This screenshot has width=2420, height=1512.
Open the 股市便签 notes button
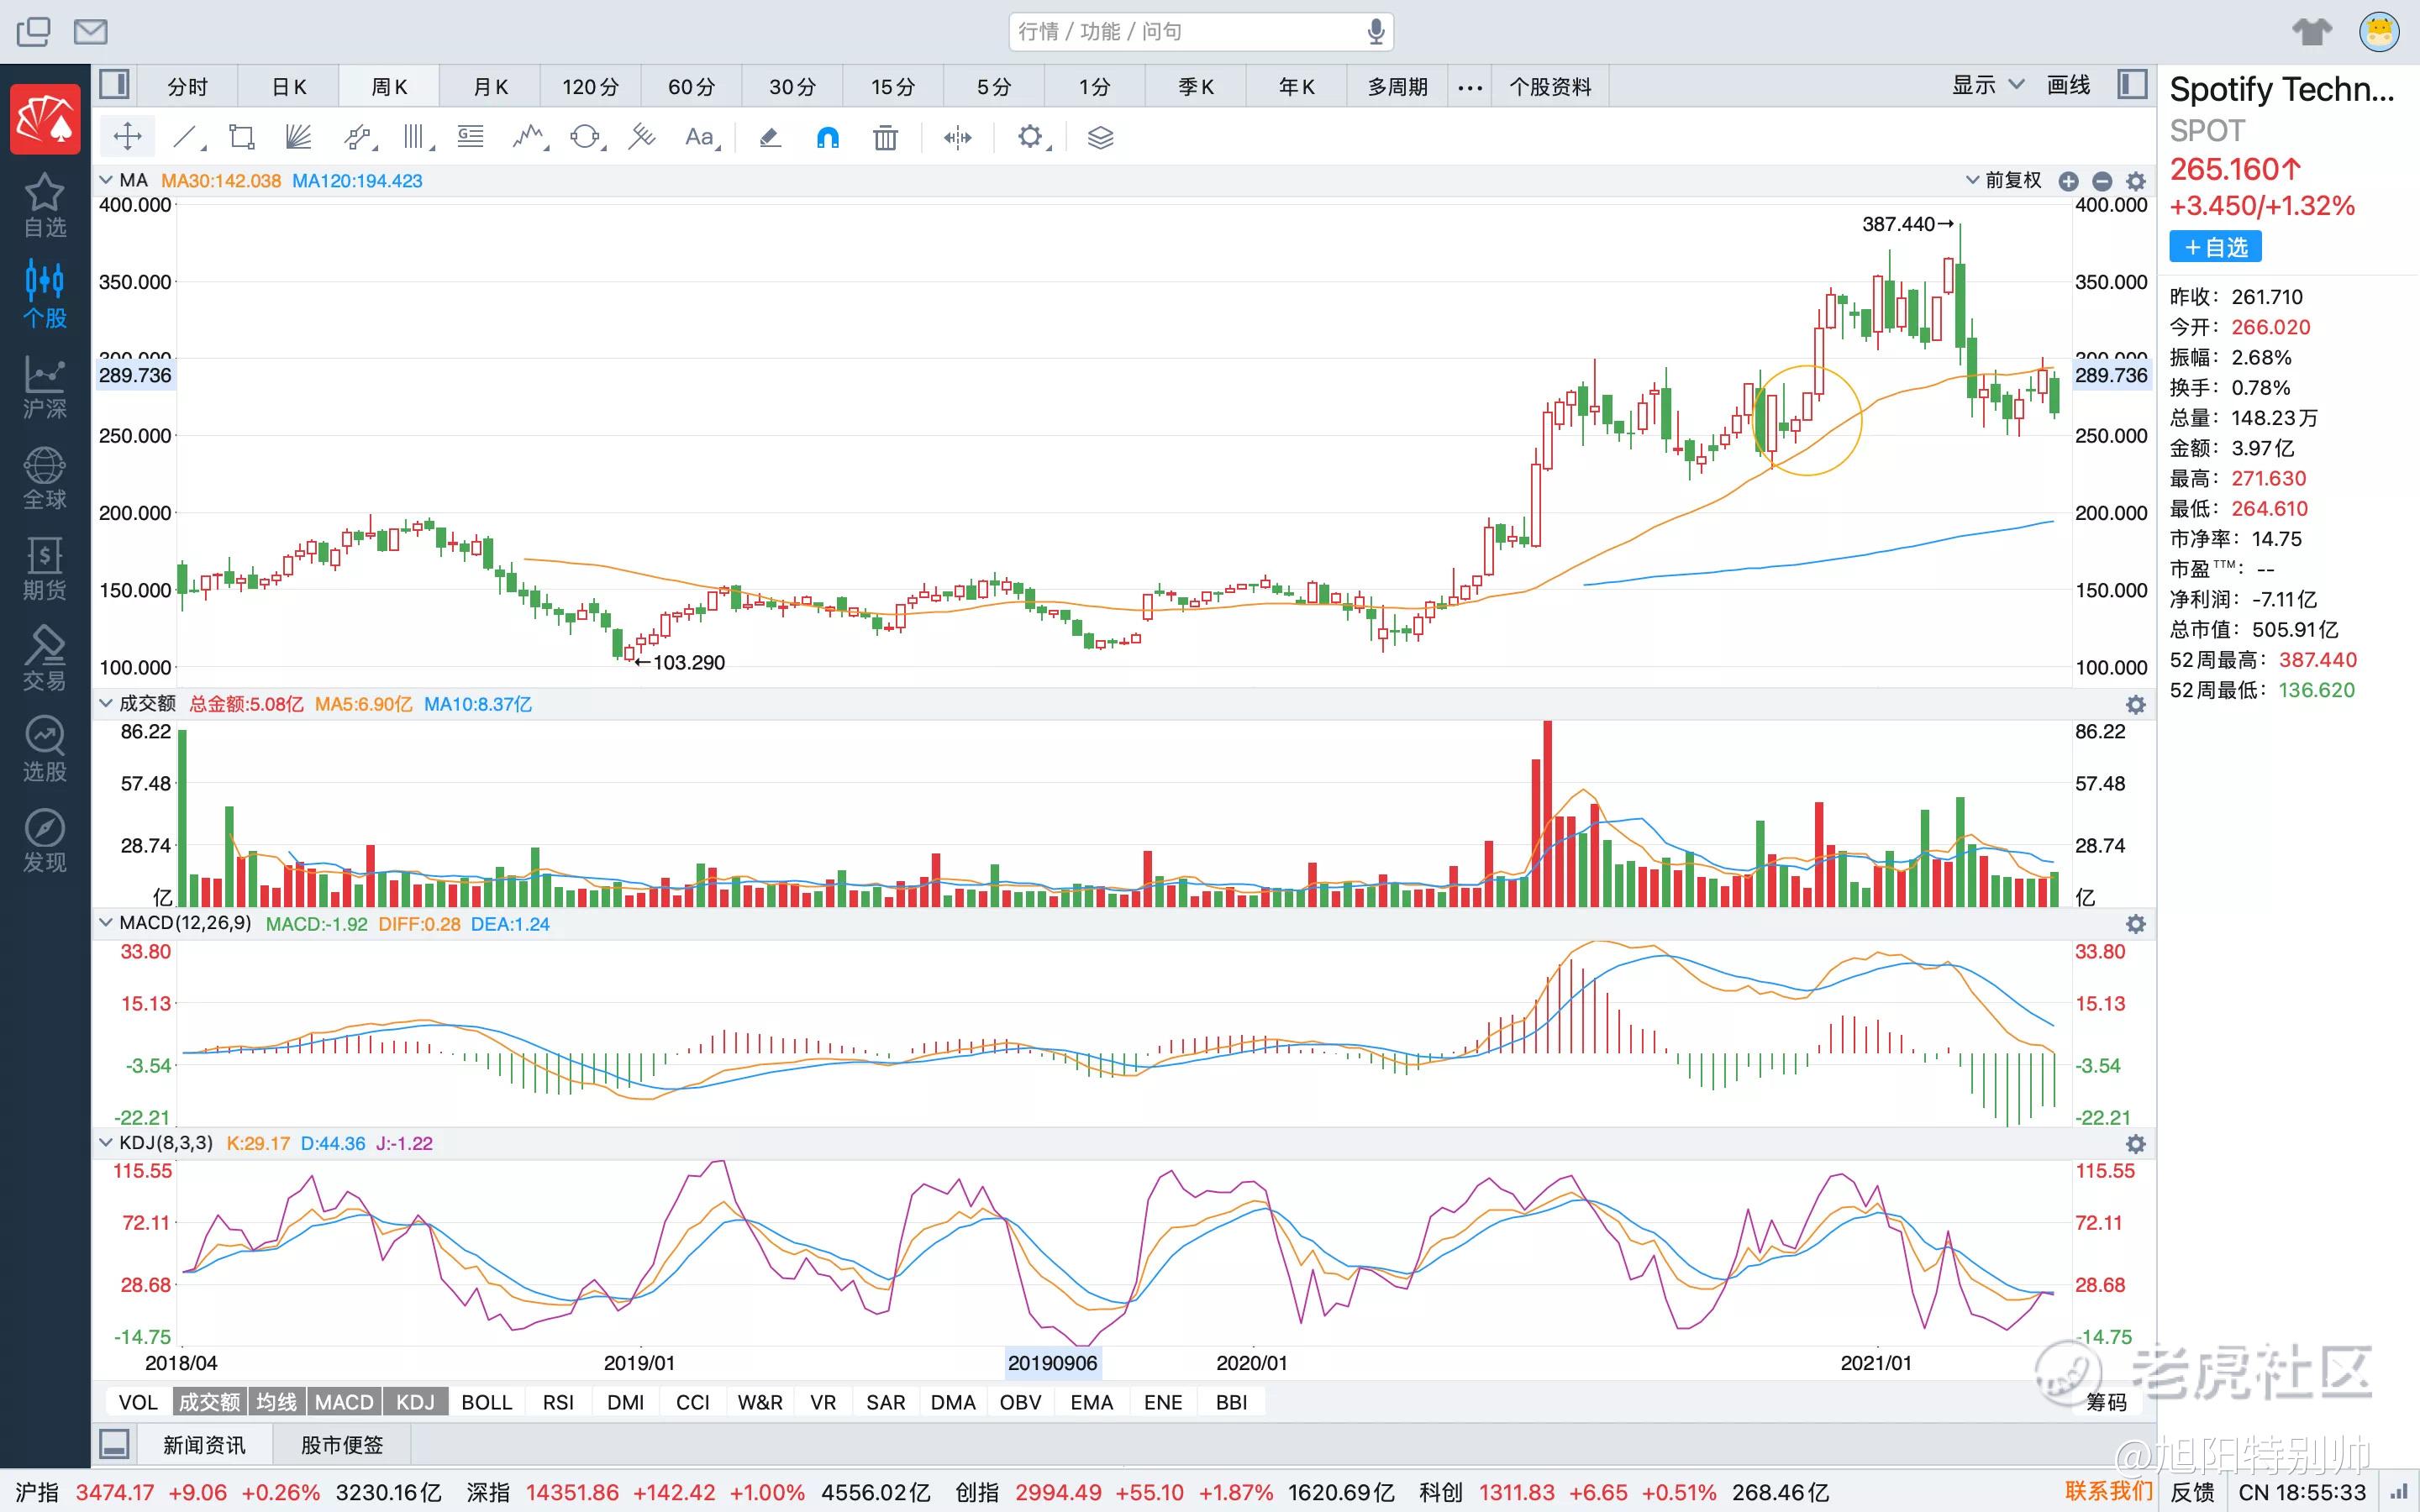point(342,1445)
